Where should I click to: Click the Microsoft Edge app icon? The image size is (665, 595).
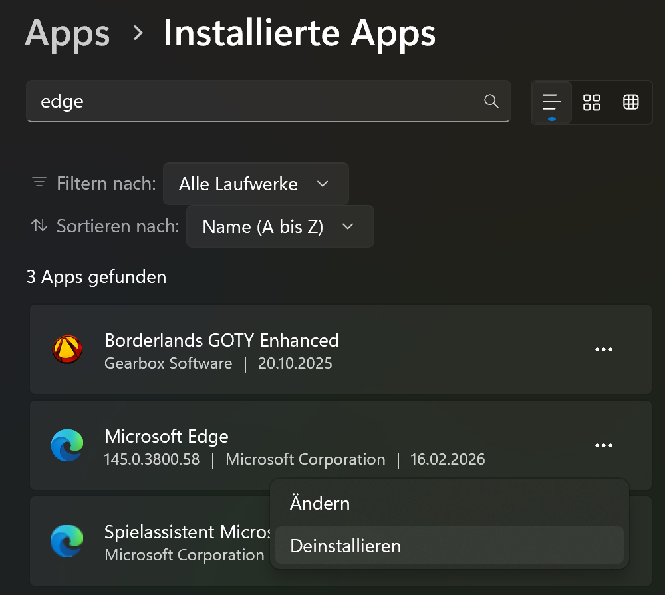67,445
